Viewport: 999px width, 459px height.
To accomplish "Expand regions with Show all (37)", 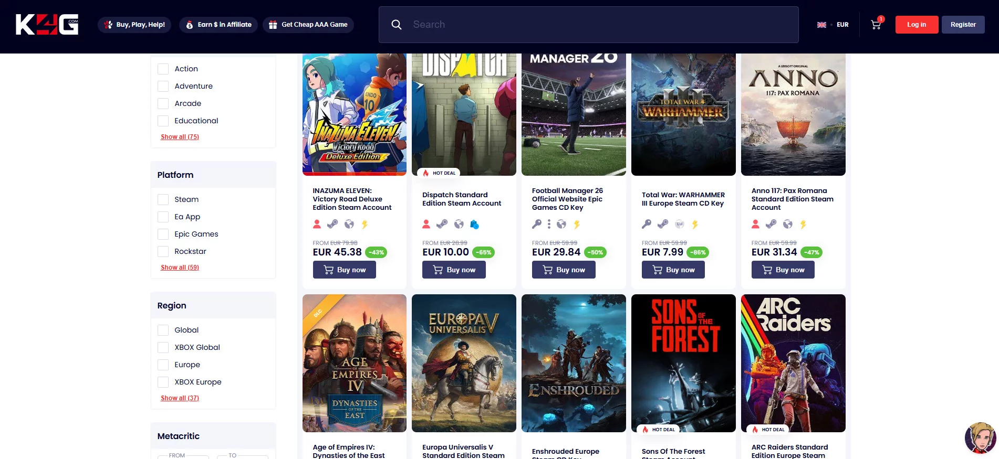I will [x=180, y=398].
